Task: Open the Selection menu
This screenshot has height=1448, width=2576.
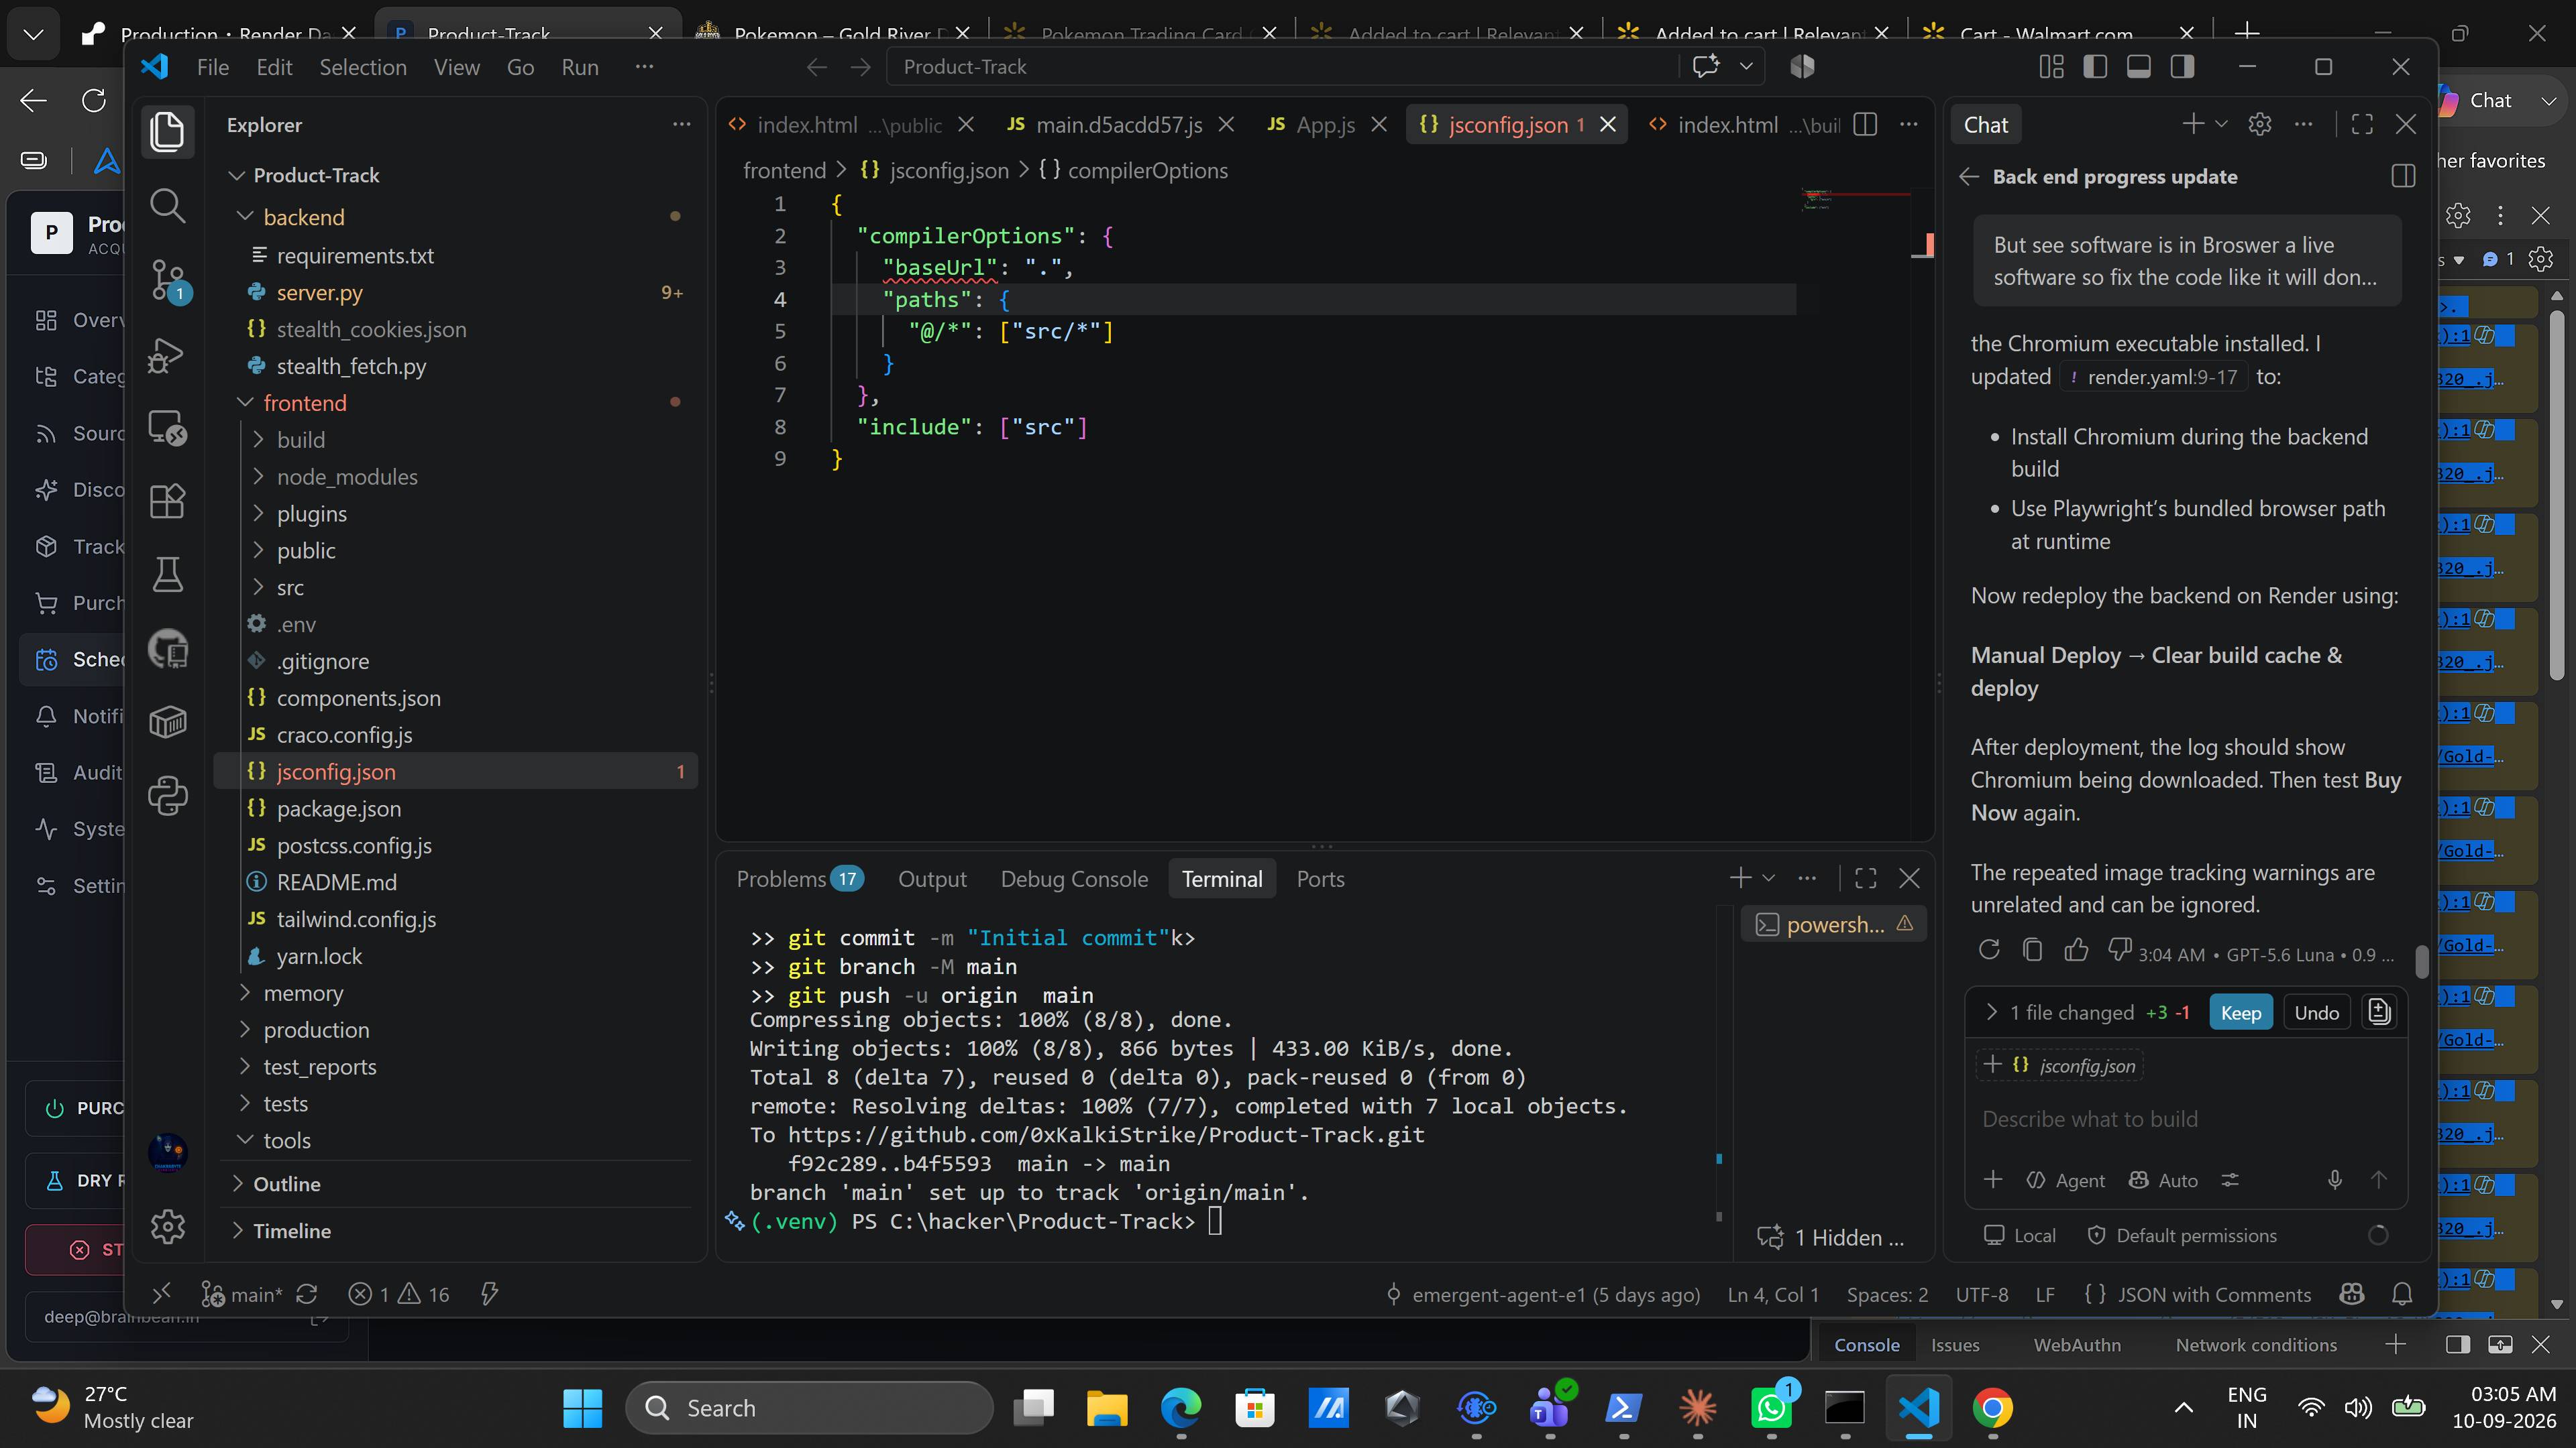Action: click(x=363, y=67)
